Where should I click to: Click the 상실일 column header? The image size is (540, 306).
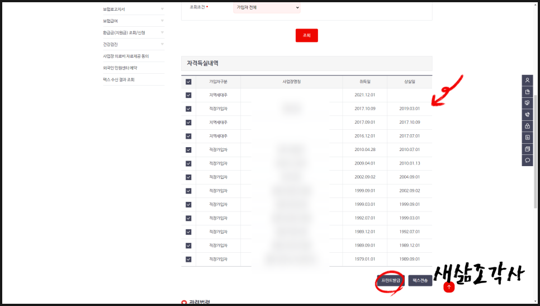410,82
